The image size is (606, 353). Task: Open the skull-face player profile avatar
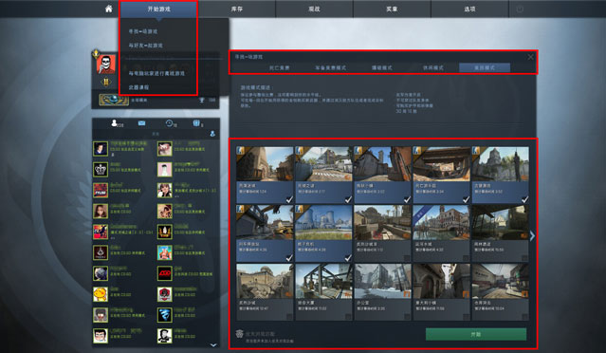[x=105, y=65]
